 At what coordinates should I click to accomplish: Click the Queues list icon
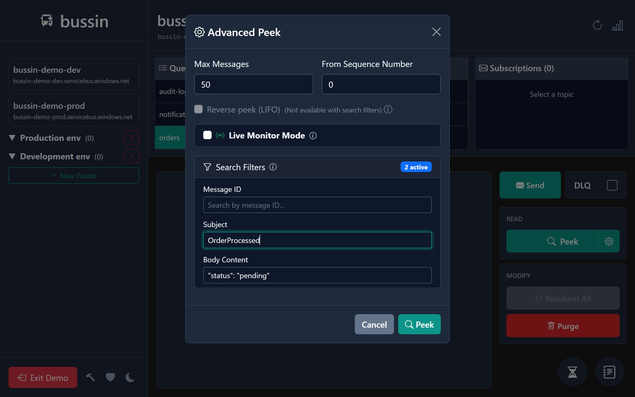(x=163, y=68)
